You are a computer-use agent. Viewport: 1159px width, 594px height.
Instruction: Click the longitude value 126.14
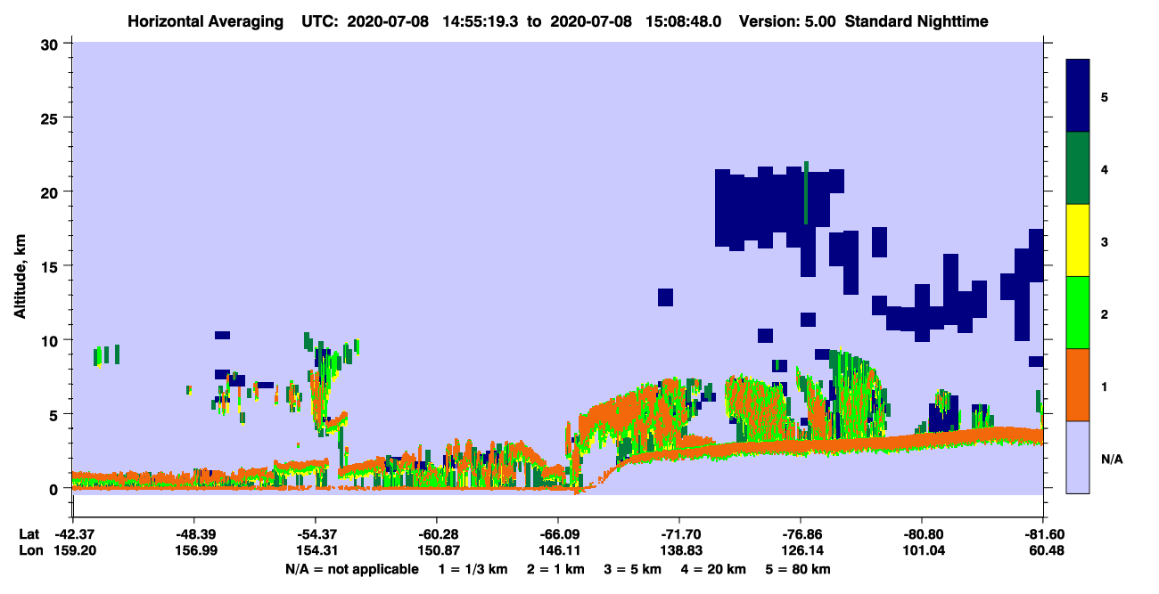801,550
